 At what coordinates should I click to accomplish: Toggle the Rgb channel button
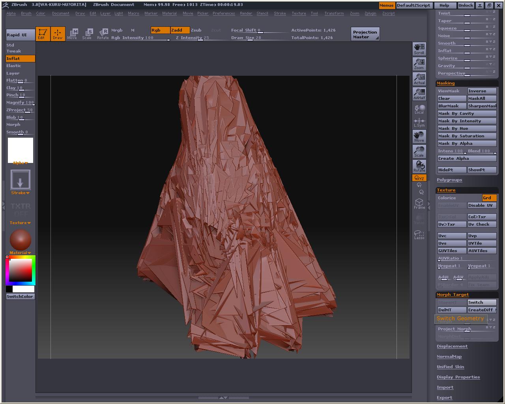(160, 30)
